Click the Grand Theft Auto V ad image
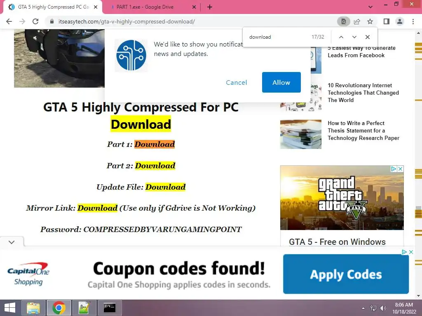The image size is (422, 316). pos(342,198)
